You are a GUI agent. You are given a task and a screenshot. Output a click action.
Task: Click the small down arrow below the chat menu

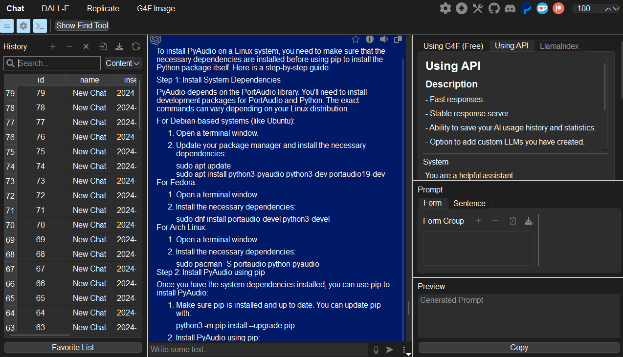(x=409, y=355)
